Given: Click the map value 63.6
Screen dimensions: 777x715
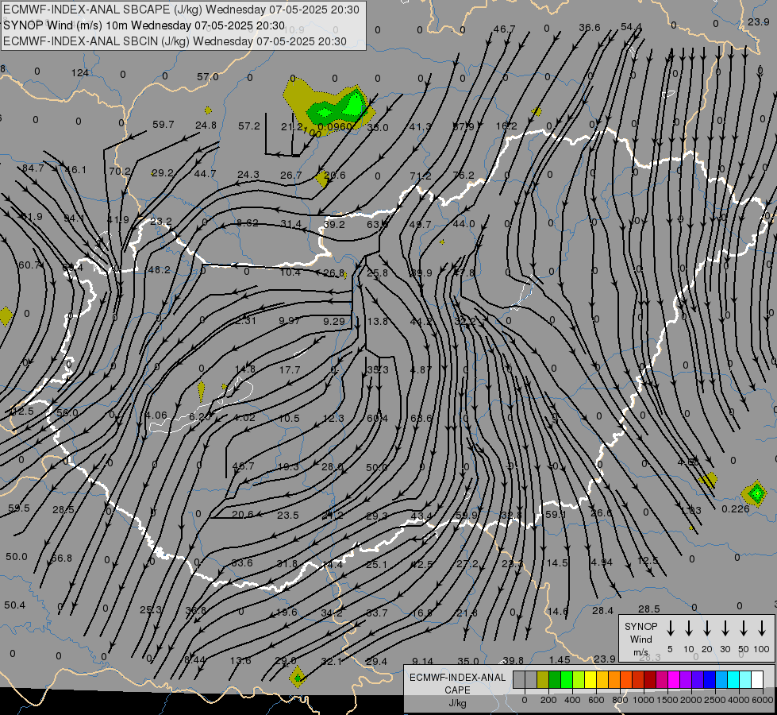Looking at the screenshot, I should [x=421, y=419].
